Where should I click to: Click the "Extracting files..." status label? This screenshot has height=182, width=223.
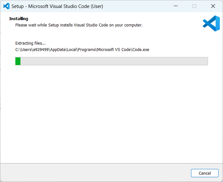(30, 43)
